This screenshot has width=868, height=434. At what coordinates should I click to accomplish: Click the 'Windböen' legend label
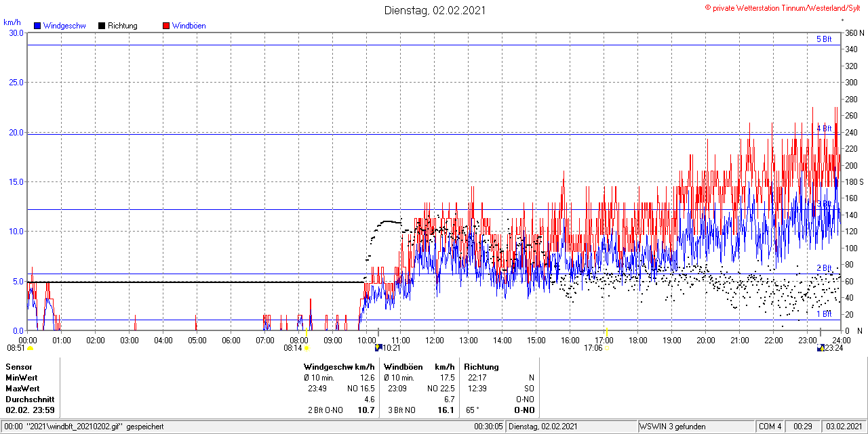189,26
